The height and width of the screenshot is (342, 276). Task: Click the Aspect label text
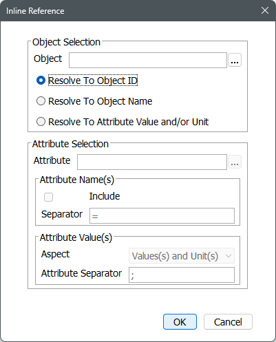(x=55, y=255)
